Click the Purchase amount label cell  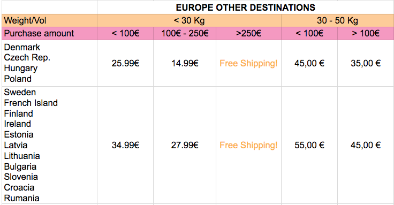click(49, 33)
